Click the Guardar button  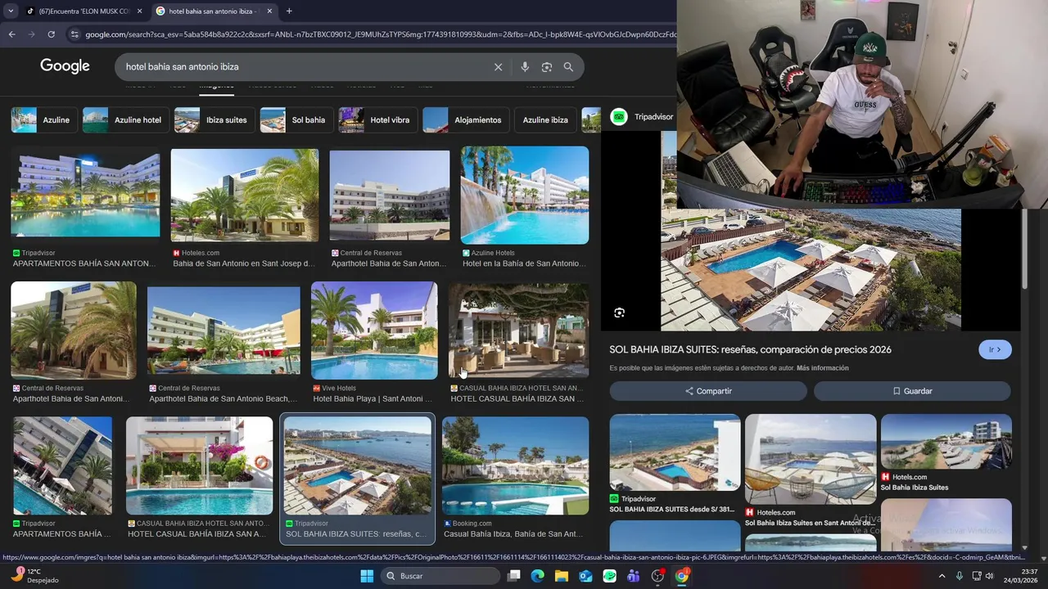click(912, 391)
